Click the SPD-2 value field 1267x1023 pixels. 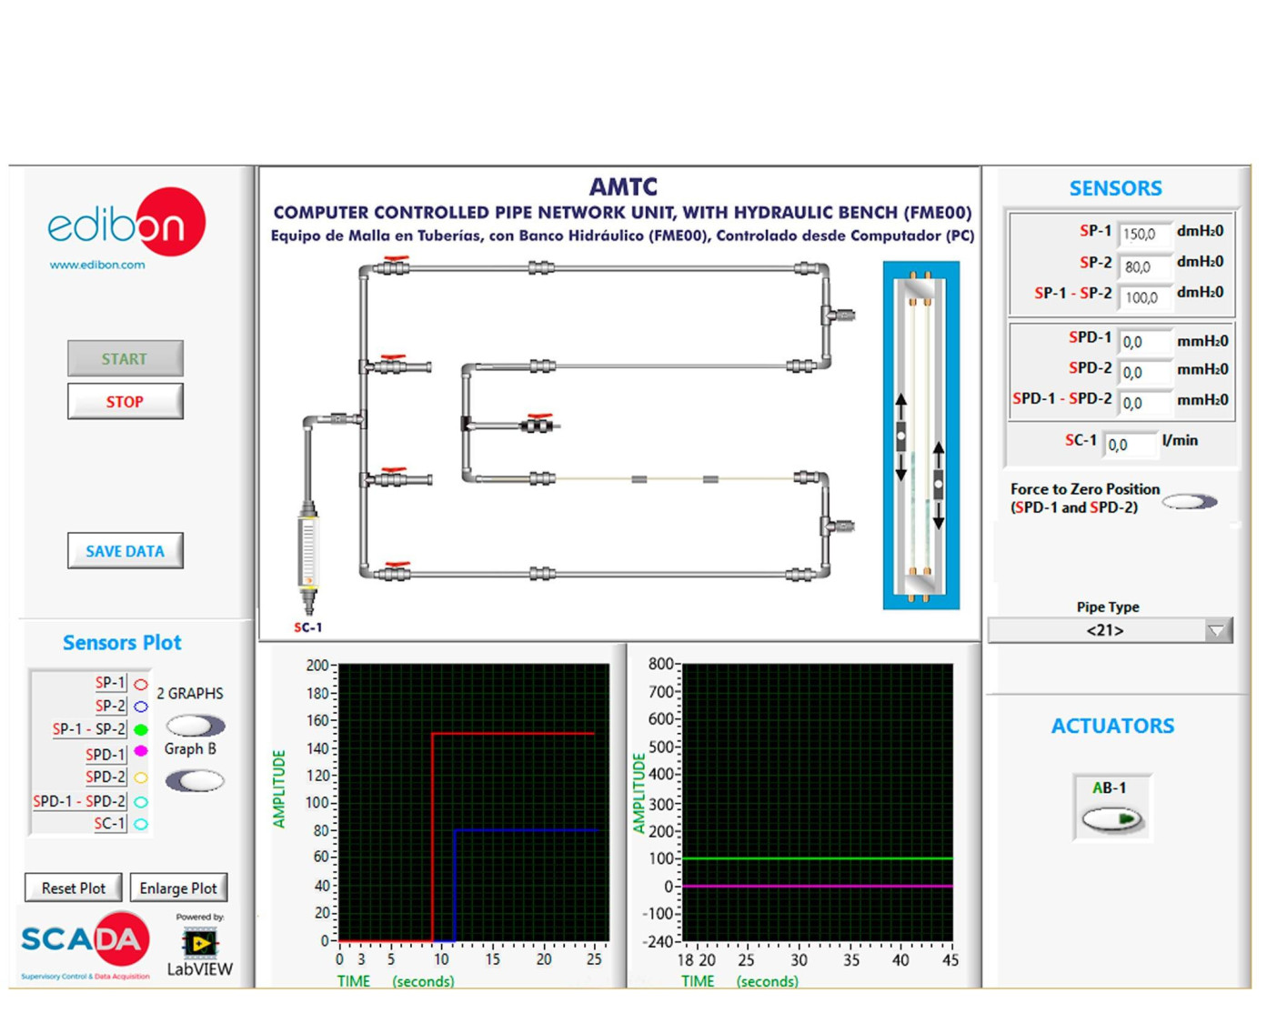coord(1144,372)
